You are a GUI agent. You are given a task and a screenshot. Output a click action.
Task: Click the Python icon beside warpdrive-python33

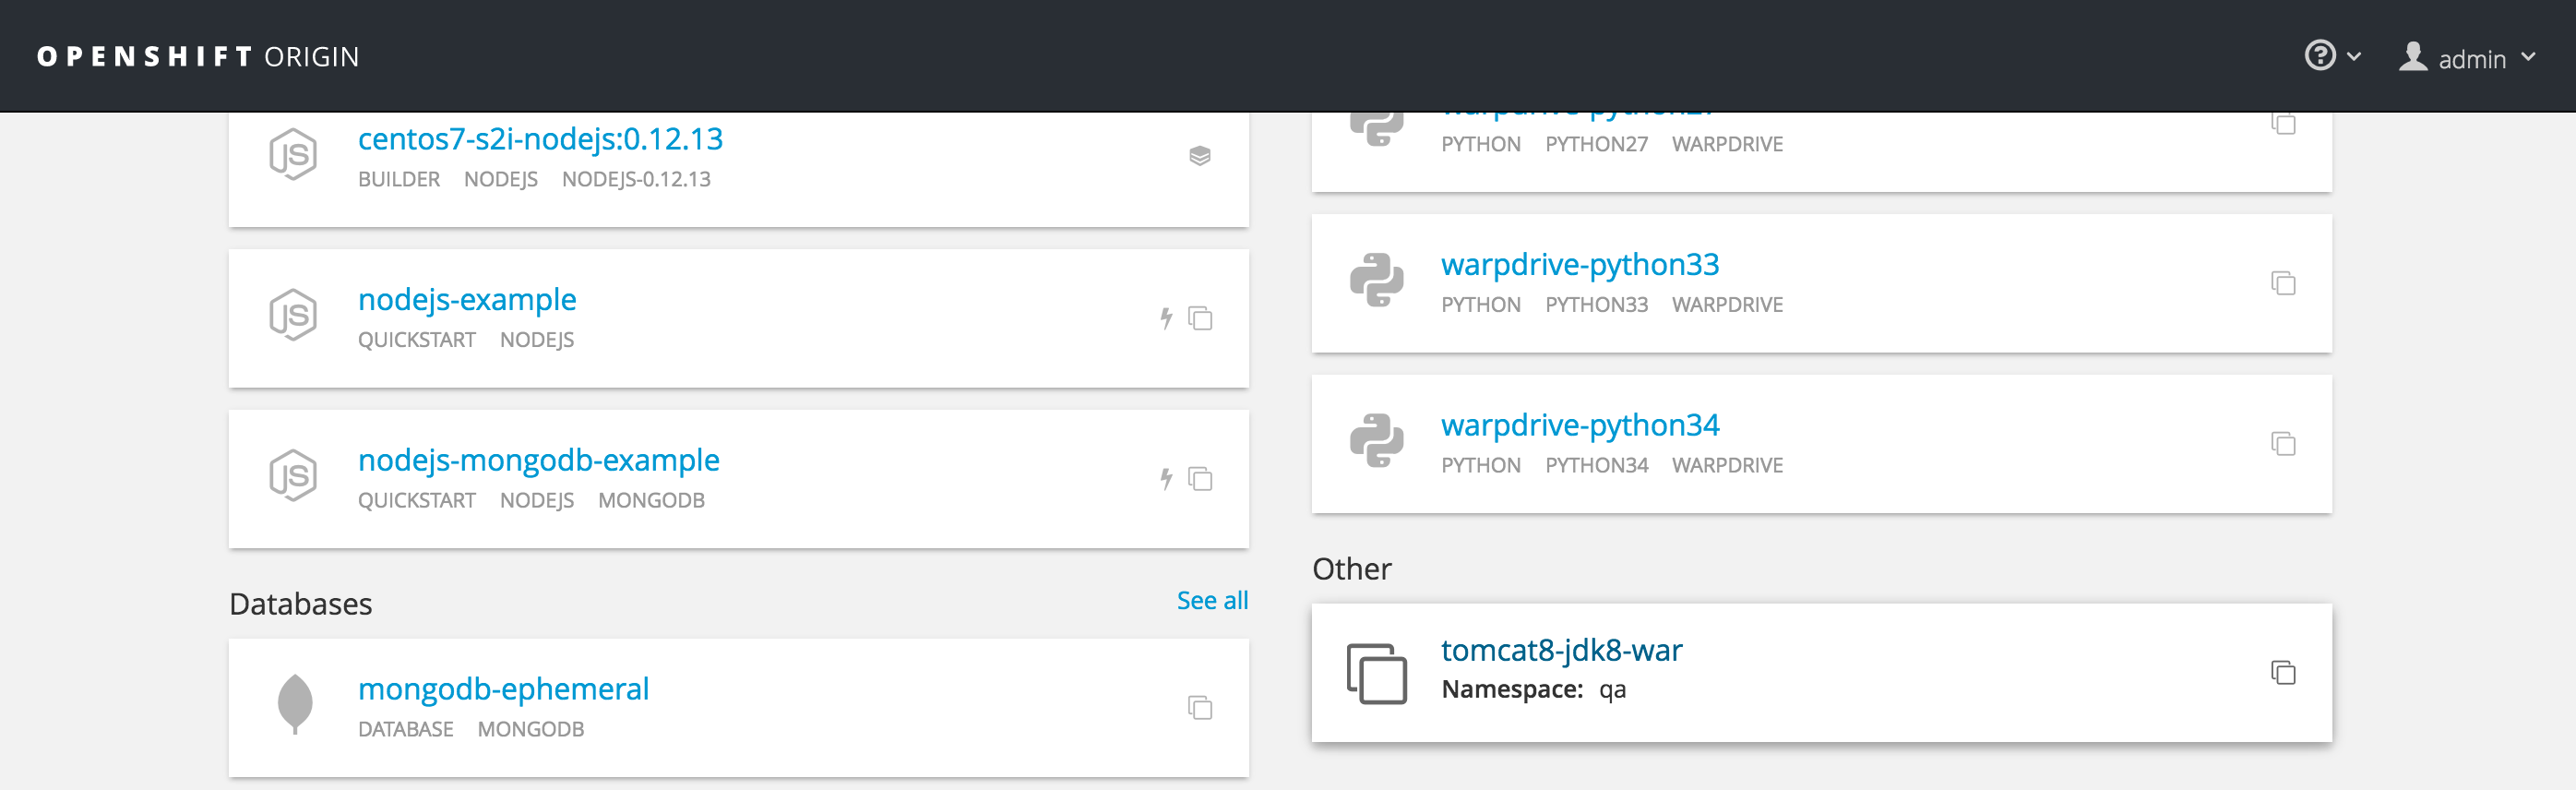click(x=1377, y=280)
